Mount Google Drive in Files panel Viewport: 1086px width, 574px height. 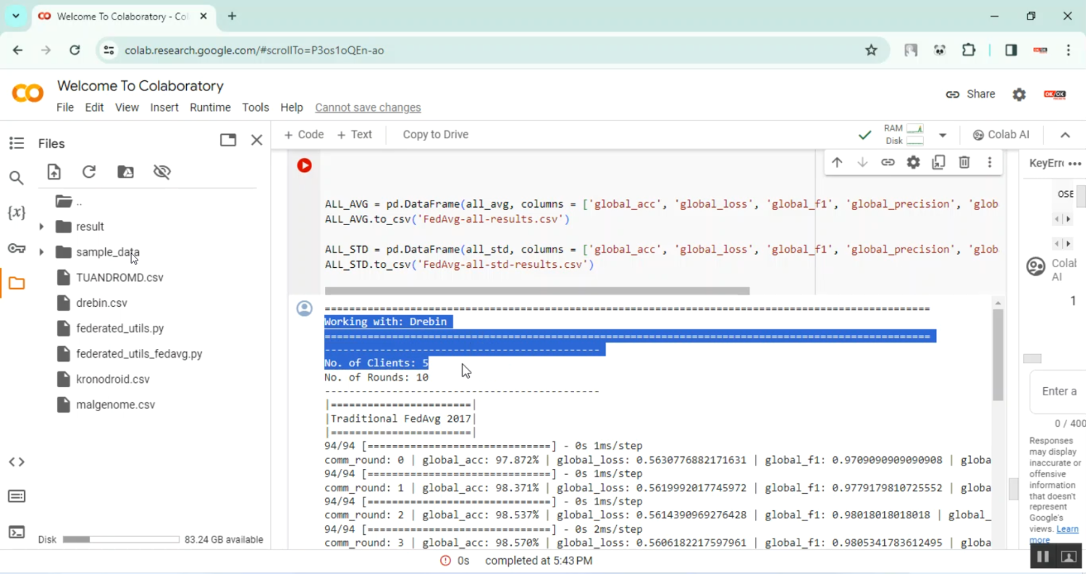[x=125, y=172]
